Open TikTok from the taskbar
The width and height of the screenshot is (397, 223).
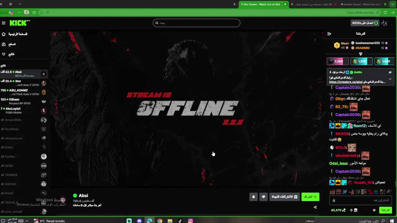point(180,221)
